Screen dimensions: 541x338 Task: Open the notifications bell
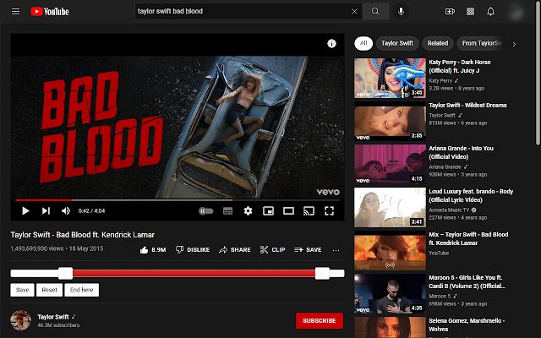pyautogui.click(x=490, y=11)
